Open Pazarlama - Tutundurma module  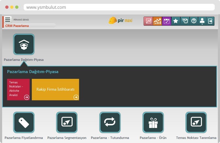110,122
